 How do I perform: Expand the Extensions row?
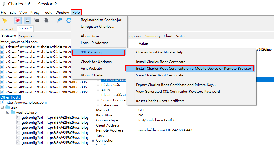coord(98,105)
